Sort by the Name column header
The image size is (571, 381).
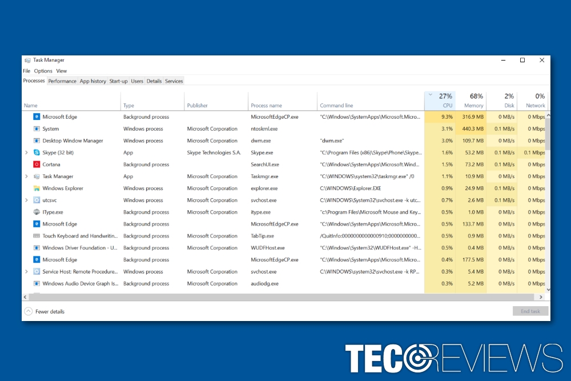[x=71, y=101]
